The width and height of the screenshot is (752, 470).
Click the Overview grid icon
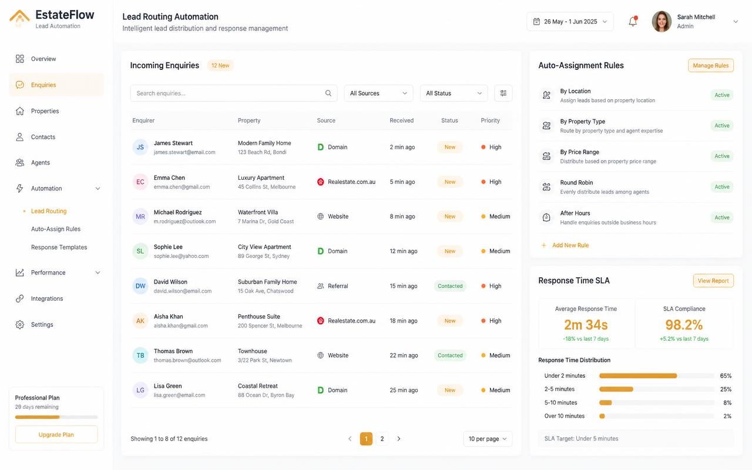pos(20,59)
